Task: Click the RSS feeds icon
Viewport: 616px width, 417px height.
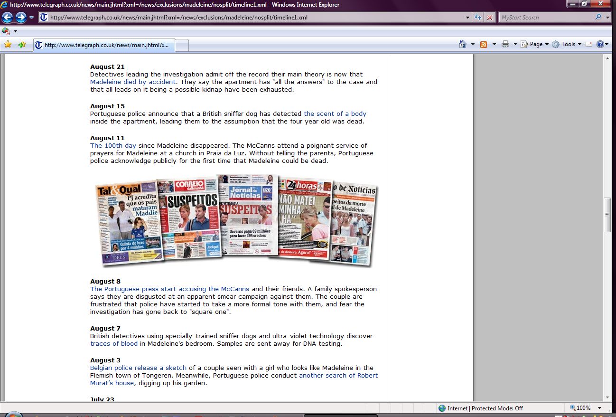Action: pyautogui.click(x=484, y=44)
